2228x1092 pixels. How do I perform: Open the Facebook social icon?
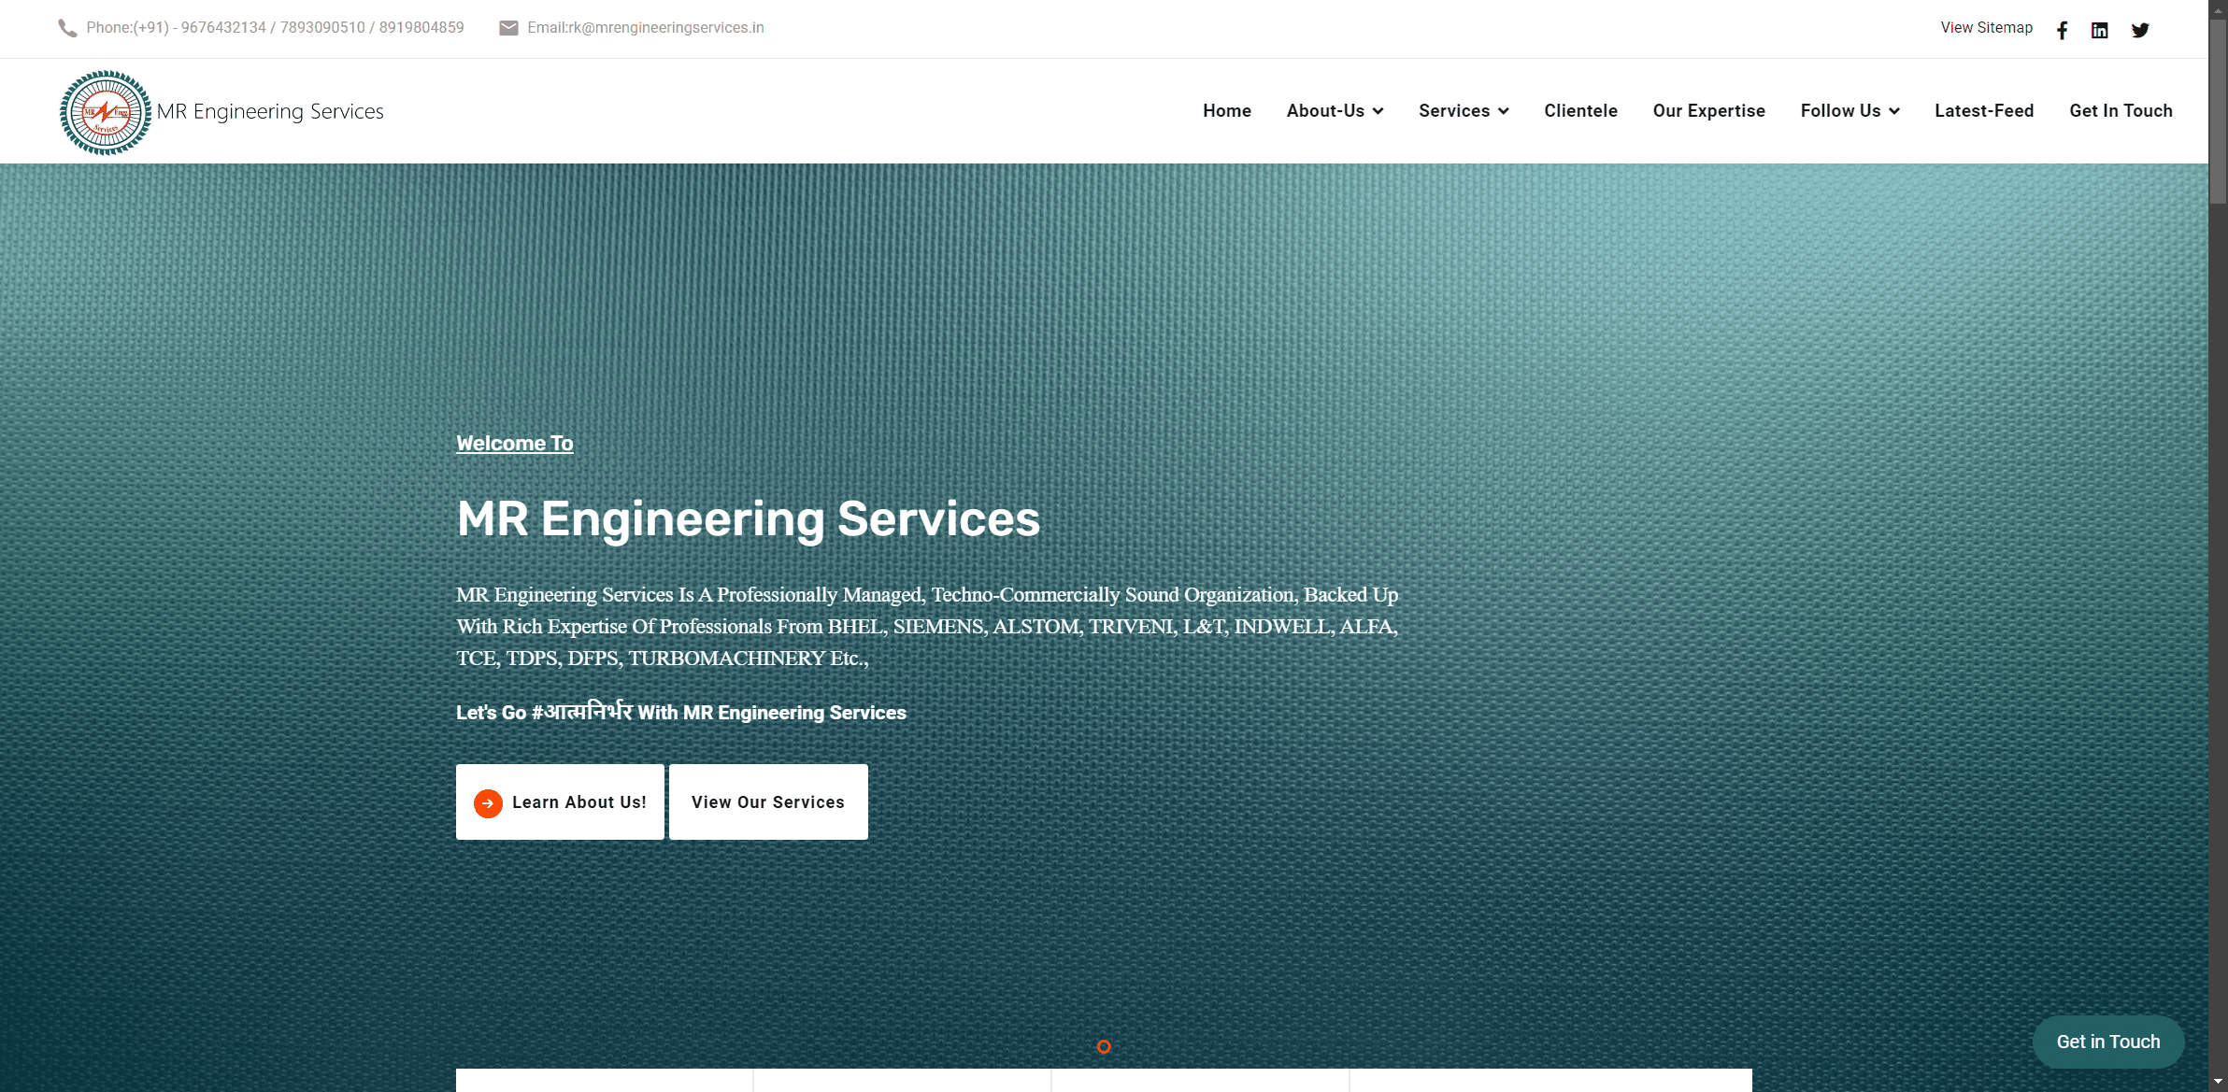2062,30
